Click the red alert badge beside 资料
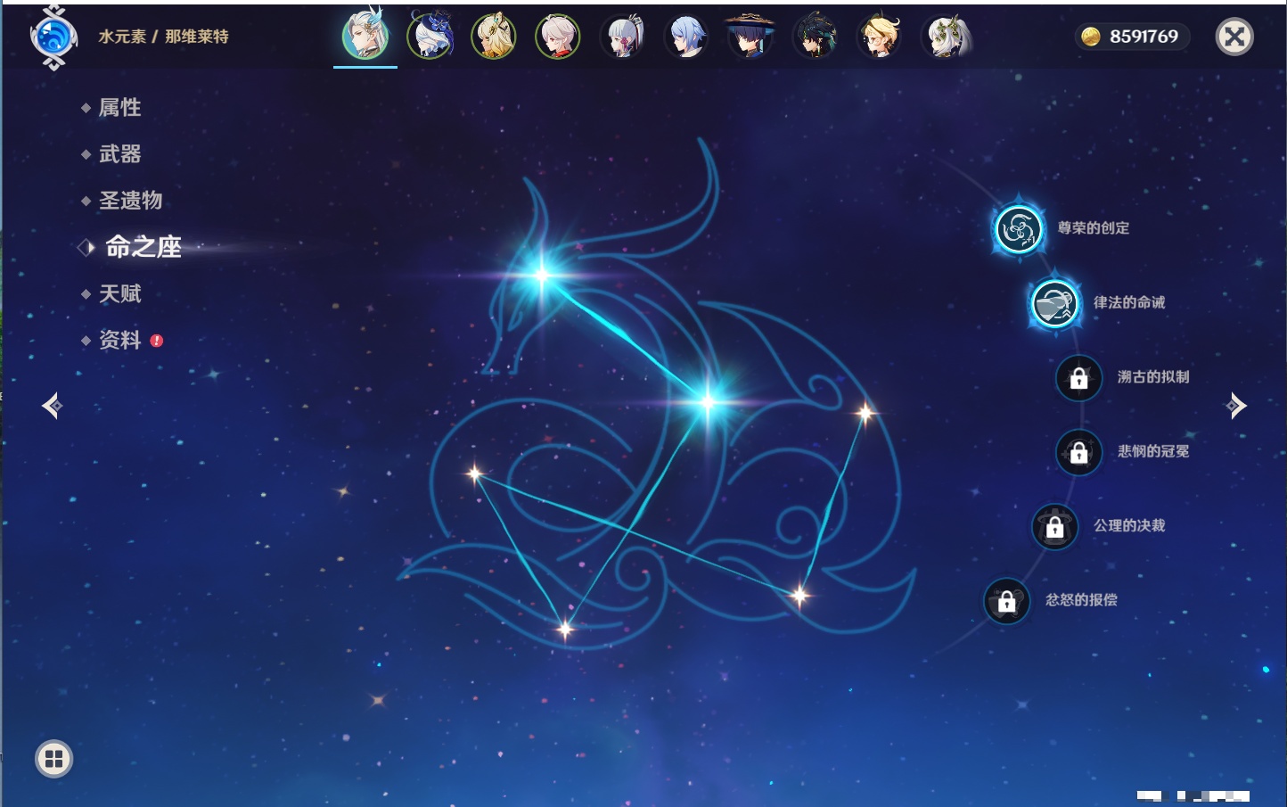1287x807 pixels. (157, 341)
